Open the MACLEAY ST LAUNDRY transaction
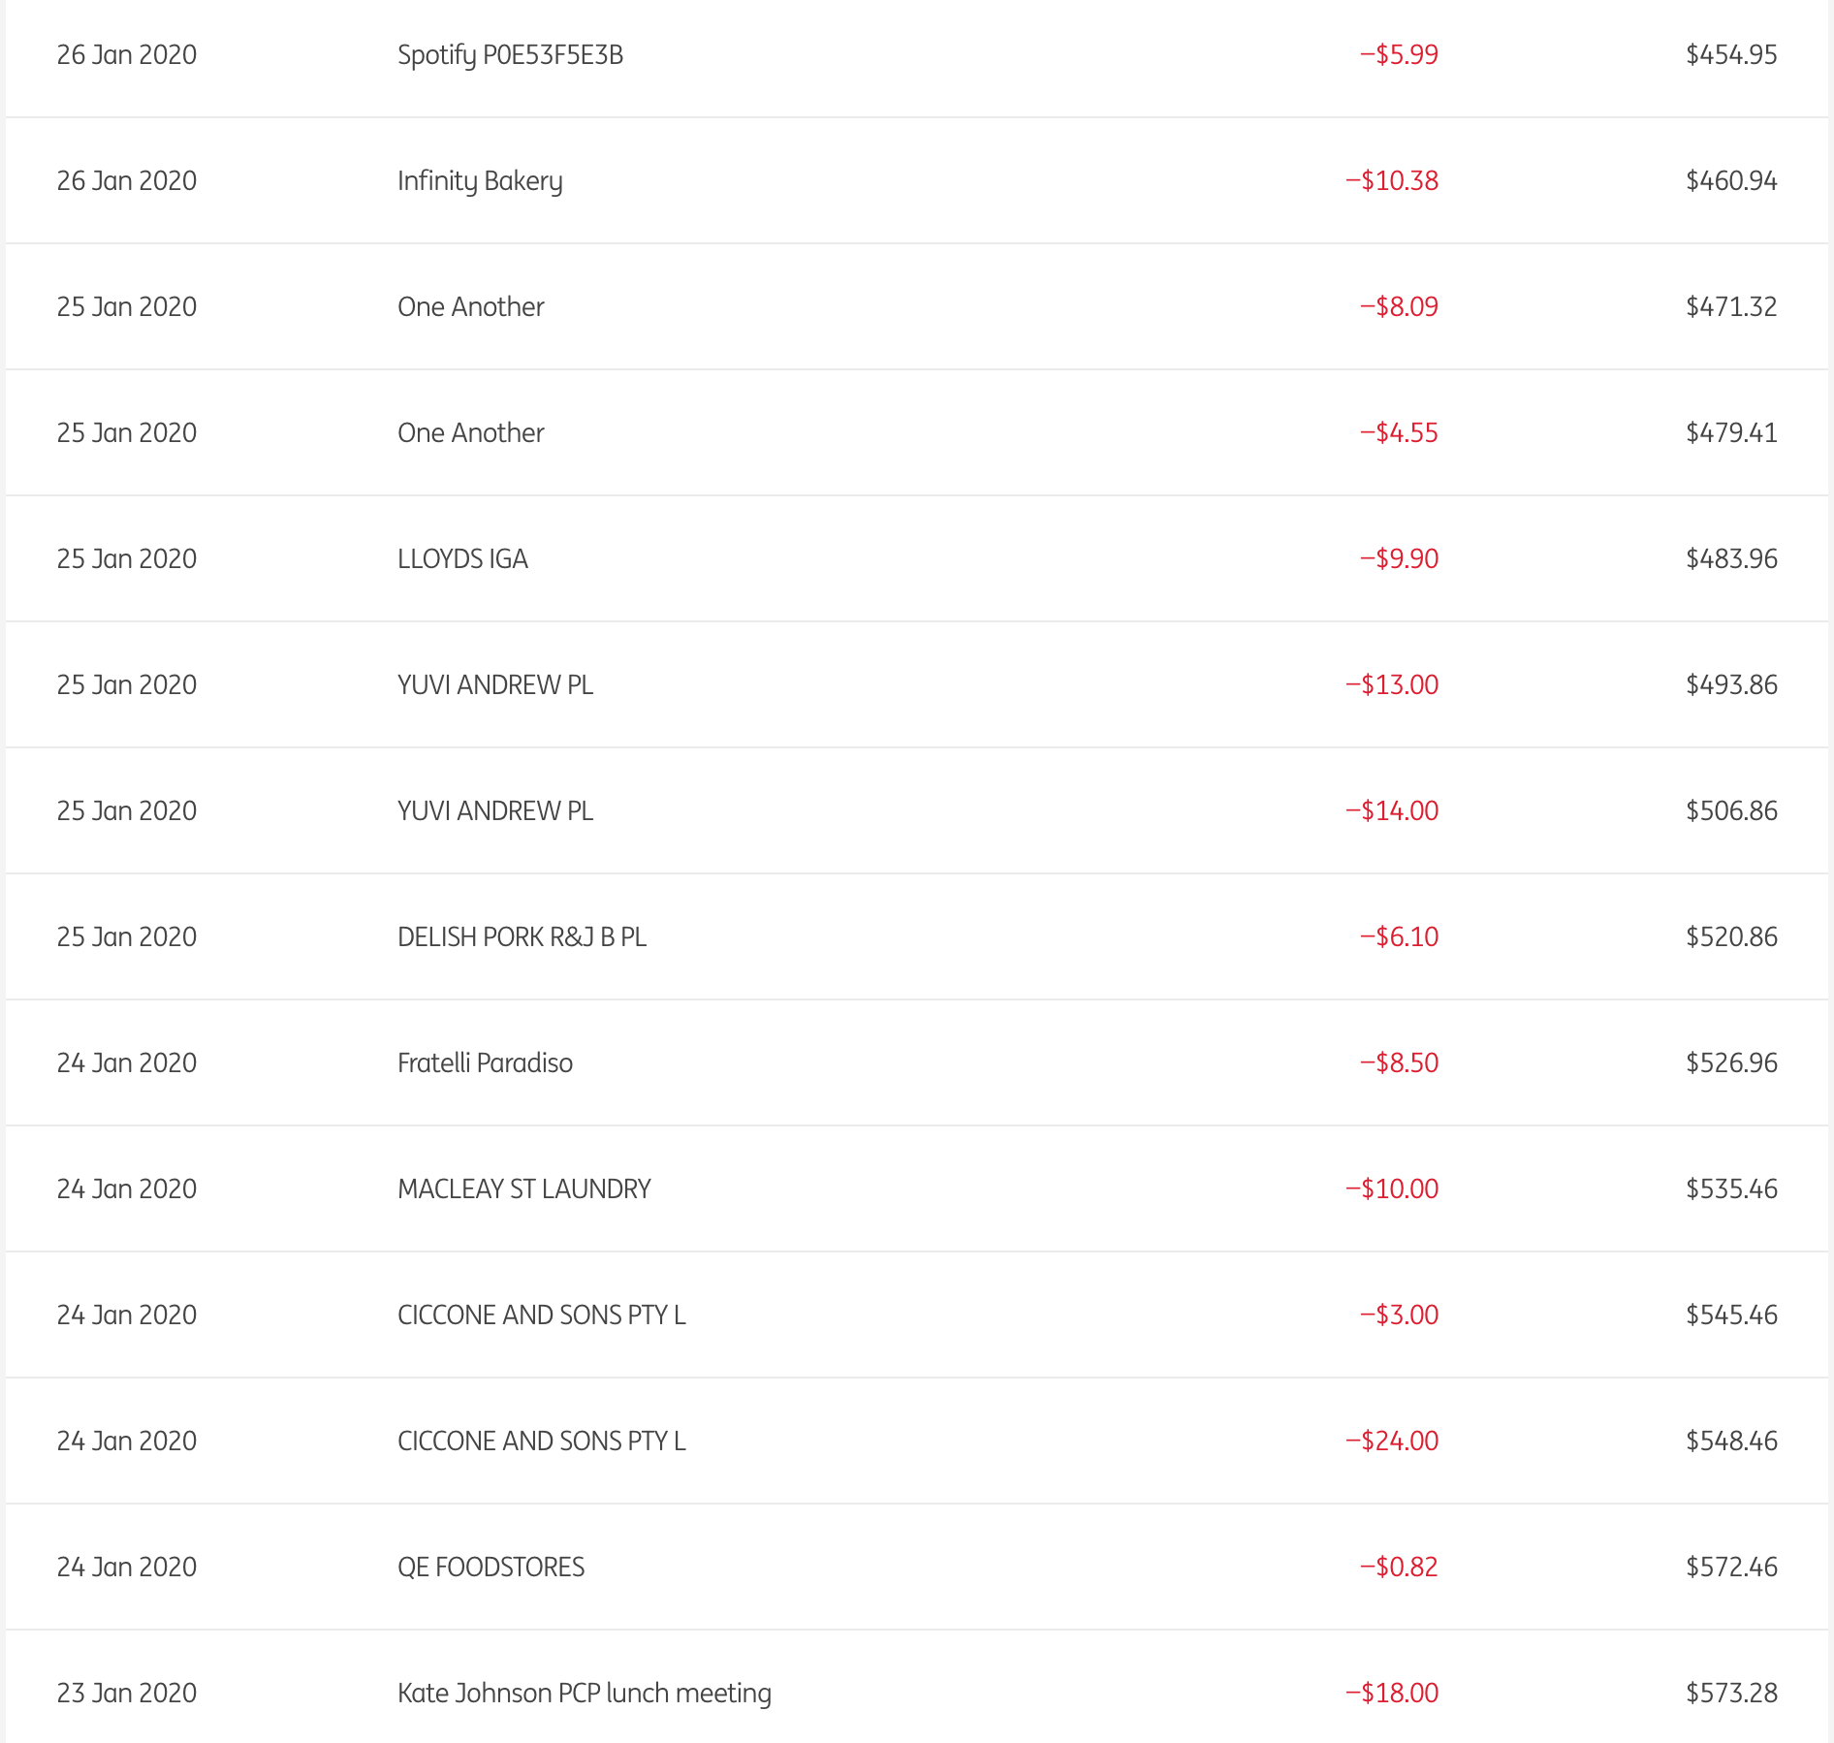 [x=523, y=1189]
